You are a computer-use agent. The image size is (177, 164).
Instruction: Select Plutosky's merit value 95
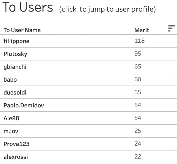click(x=138, y=54)
